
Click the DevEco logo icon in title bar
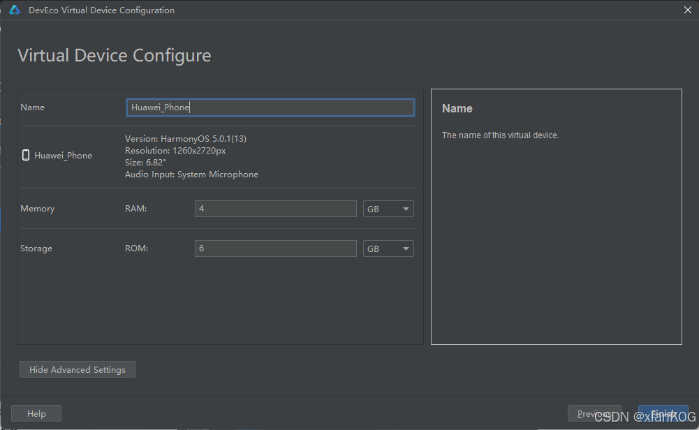click(15, 10)
